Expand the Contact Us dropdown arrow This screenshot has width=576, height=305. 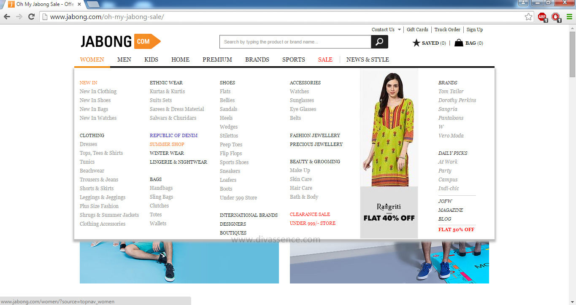click(x=399, y=30)
